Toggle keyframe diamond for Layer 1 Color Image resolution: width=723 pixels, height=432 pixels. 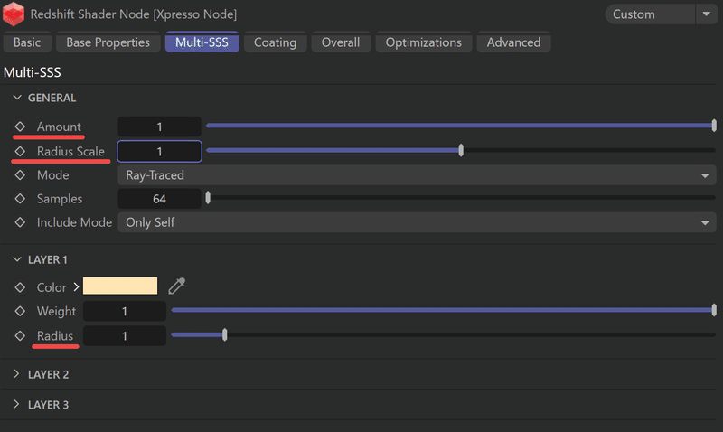20,287
